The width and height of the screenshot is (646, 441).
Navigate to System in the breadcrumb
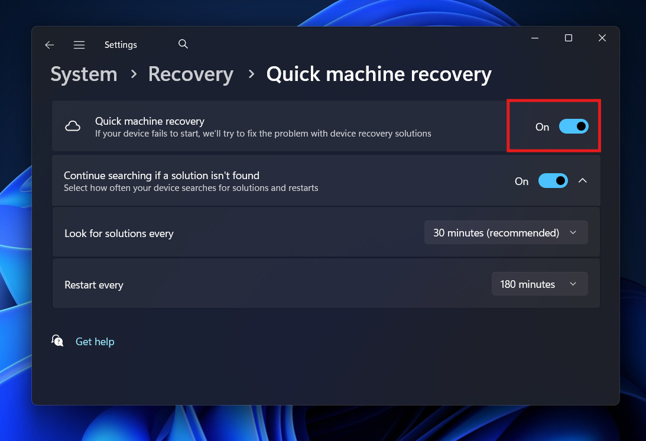(x=83, y=74)
